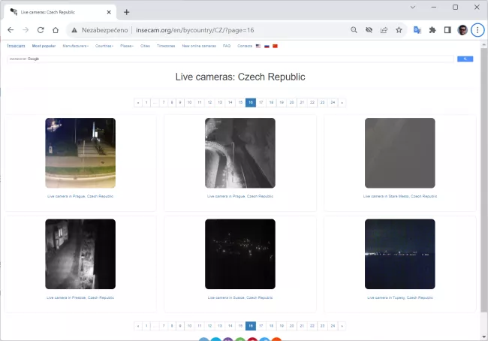Open the FAQ link
Image resolution: width=488 pixels, height=341 pixels.
226,46
